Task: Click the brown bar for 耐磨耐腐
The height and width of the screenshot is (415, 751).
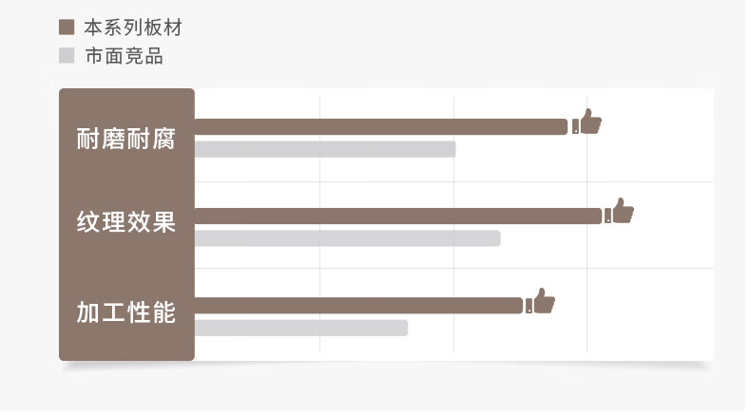Action: 380,127
